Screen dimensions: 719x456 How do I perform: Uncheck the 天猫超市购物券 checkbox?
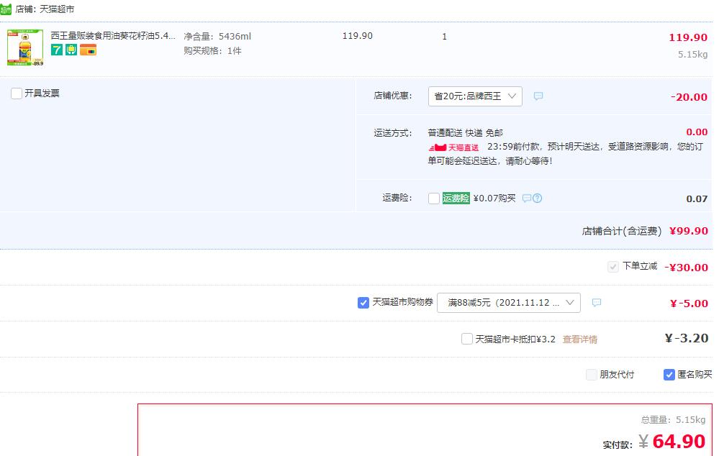coord(363,303)
